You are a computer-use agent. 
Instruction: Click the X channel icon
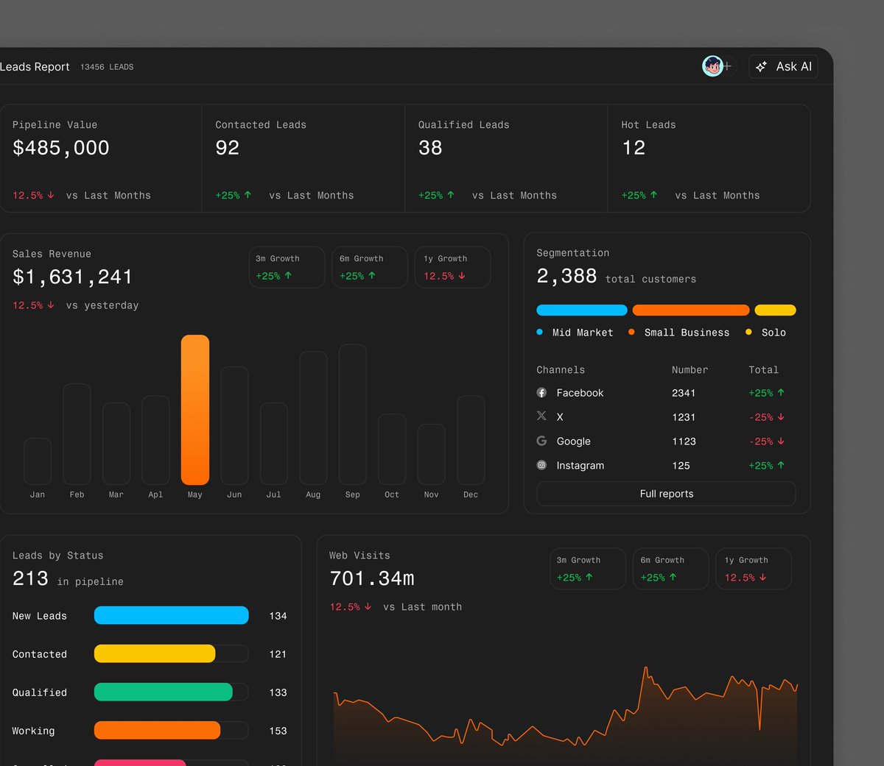(541, 416)
